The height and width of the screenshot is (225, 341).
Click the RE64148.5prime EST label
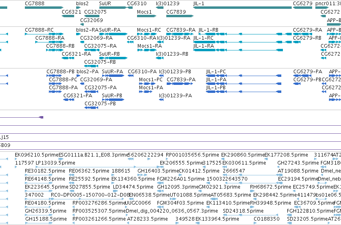(x=45, y=179)
